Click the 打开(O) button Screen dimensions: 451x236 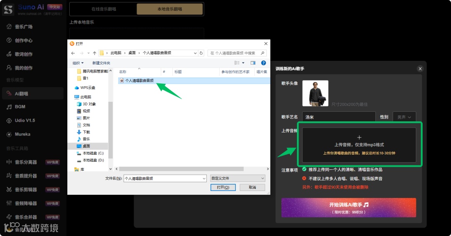[x=223, y=188]
